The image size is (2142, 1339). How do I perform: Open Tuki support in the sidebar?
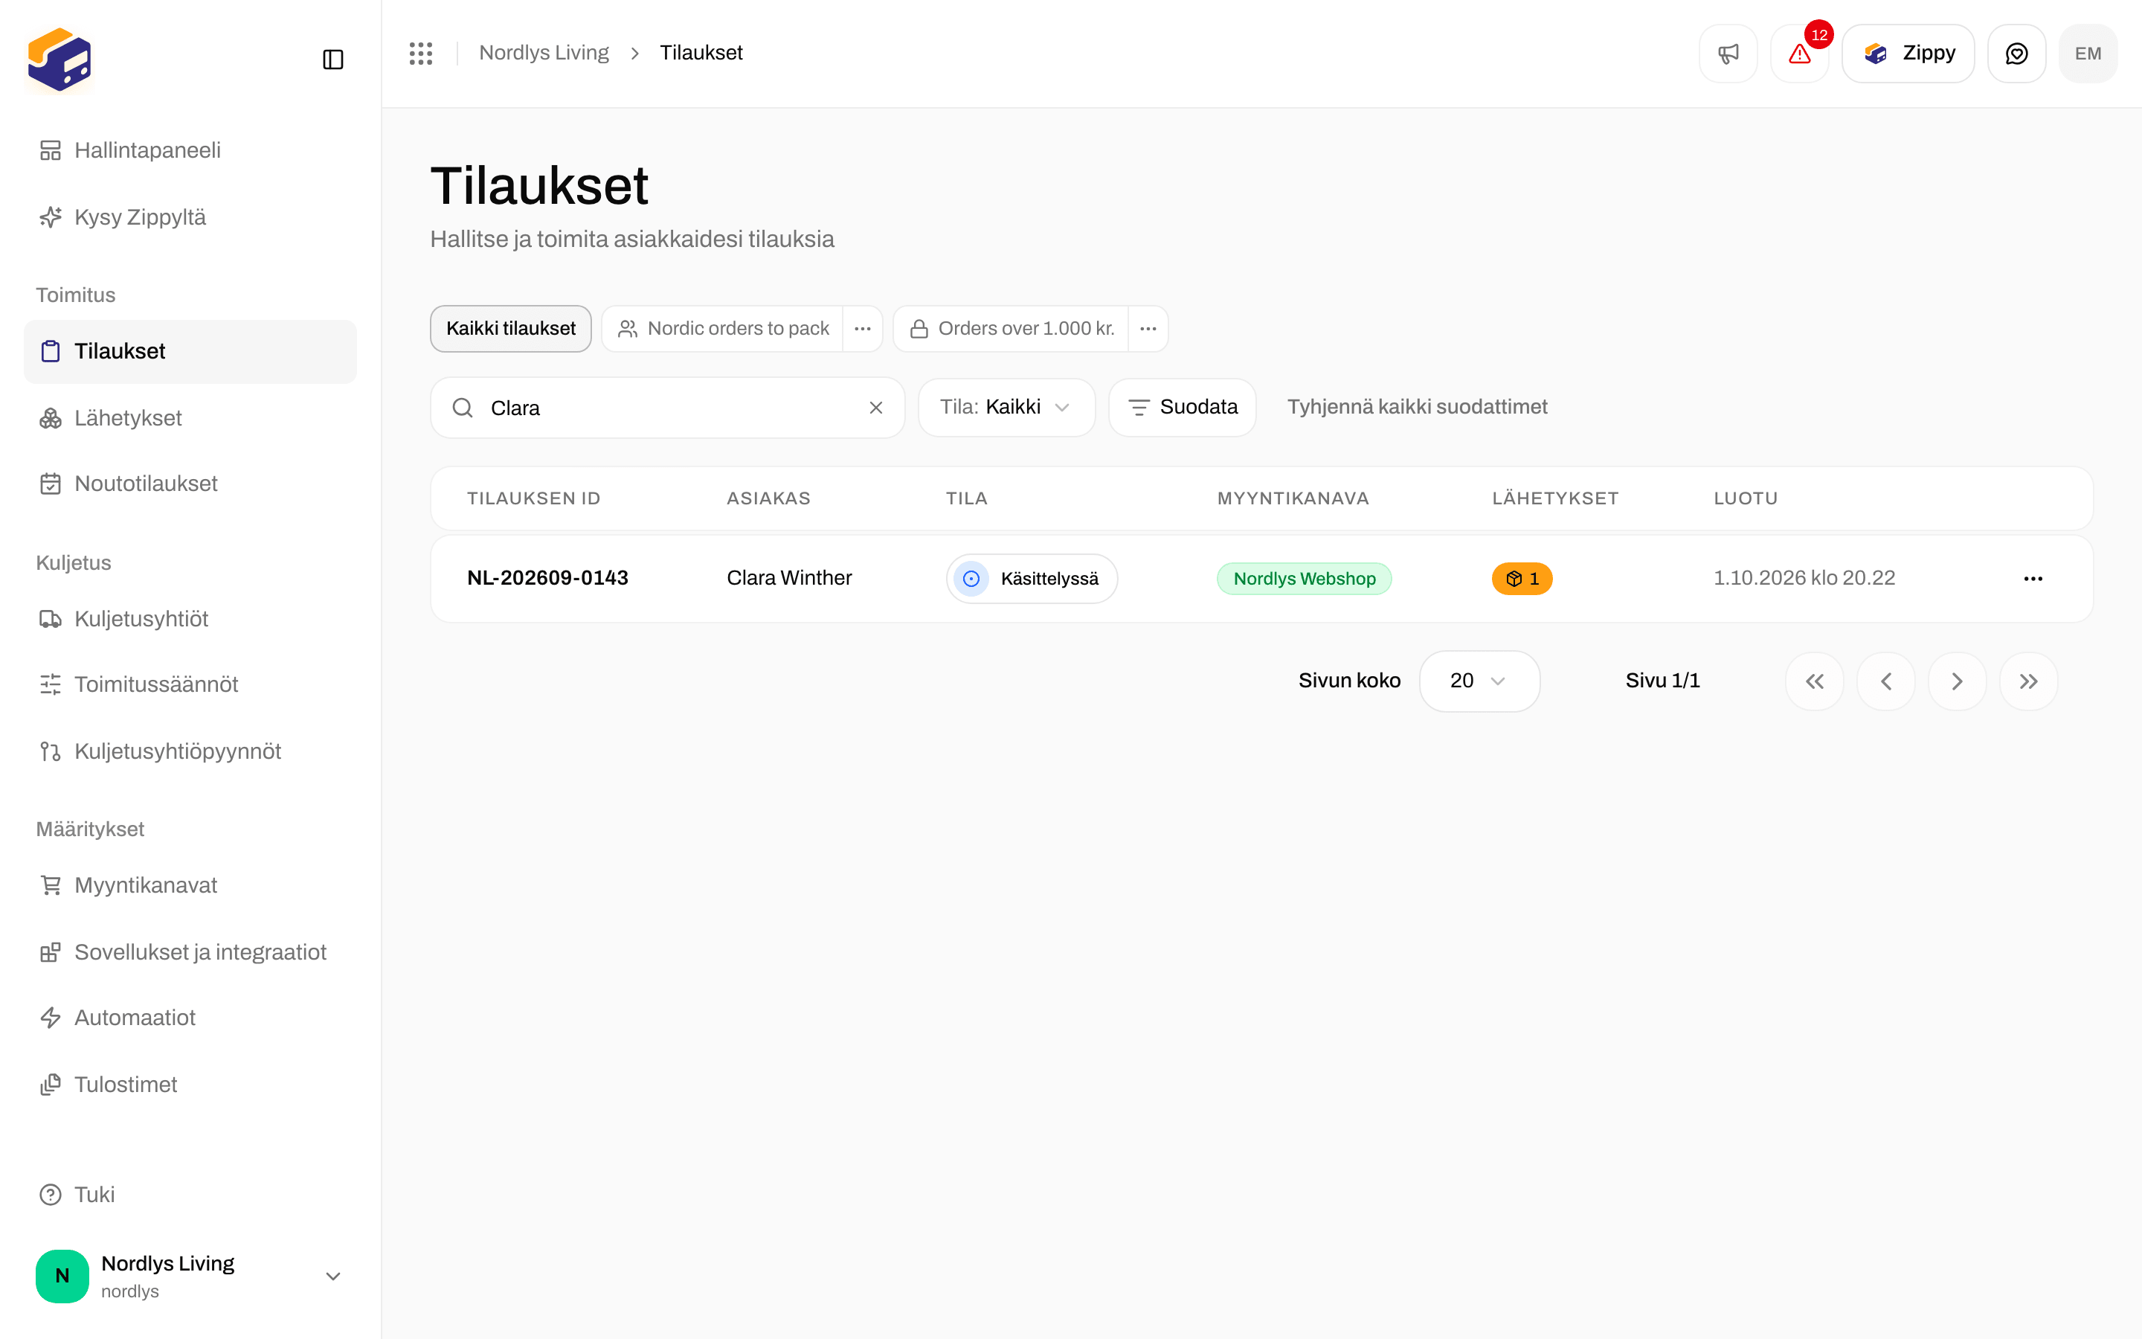[190, 1195]
